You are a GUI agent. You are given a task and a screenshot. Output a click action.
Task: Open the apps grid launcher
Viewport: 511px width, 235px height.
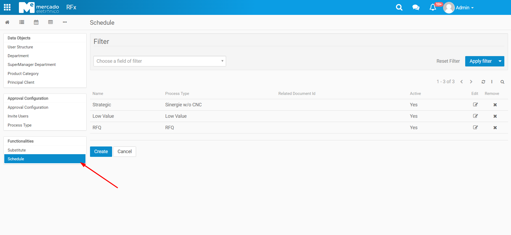pos(7,7)
